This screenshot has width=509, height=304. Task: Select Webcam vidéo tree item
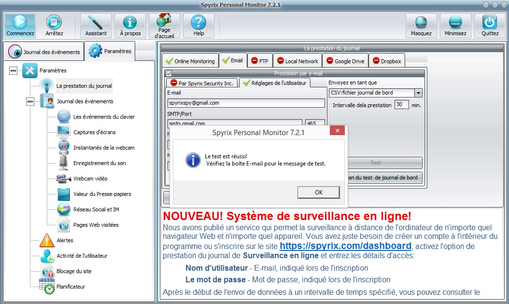click(90, 179)
